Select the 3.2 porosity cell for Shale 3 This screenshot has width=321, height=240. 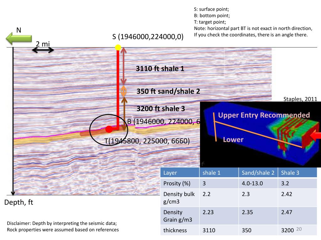coord(297,183)
